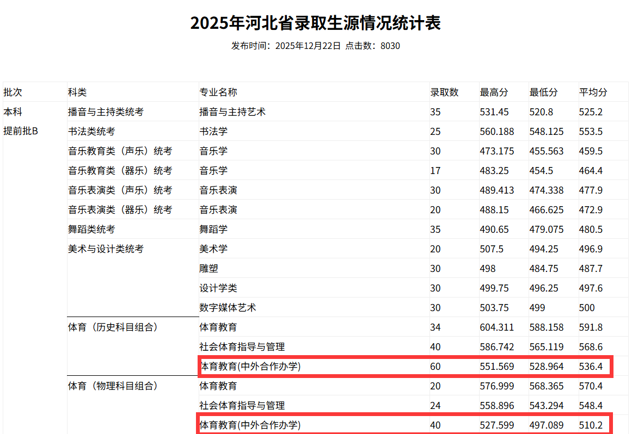
Task: Click the lowest score 496.25
Action: click(x=544, y=288)
